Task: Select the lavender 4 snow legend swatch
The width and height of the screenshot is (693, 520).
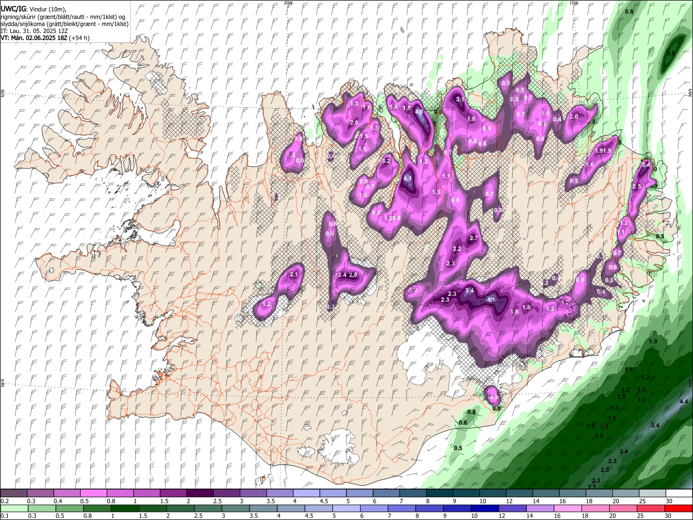Action: tap(306, 493)
